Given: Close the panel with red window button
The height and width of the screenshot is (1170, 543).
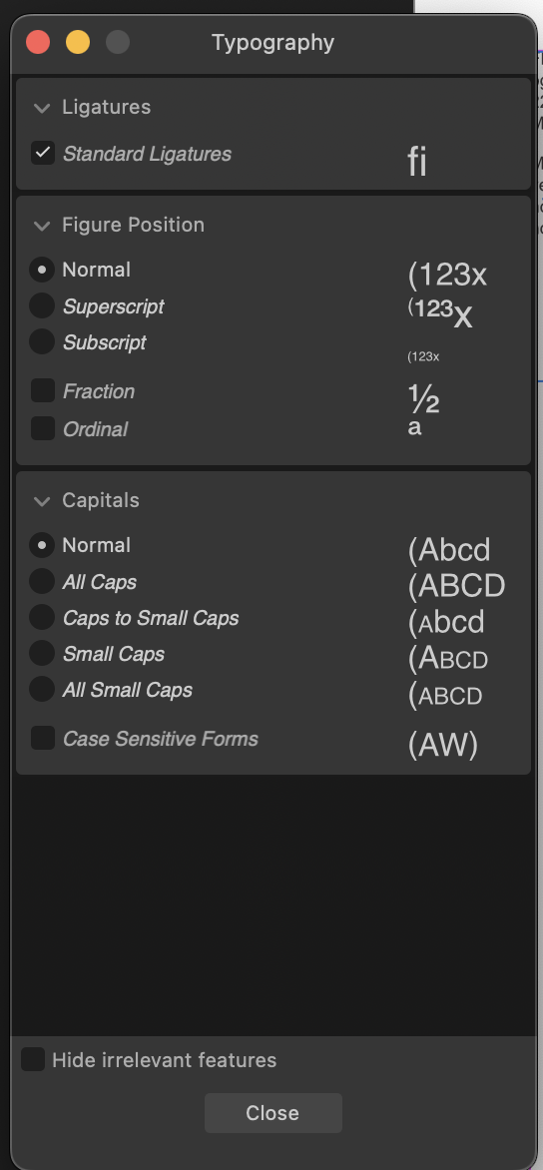Looking at the screenshot, I should 38,42.
